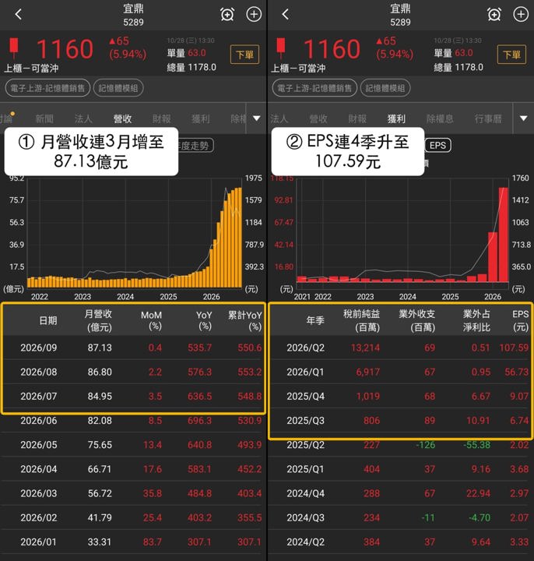Screen dimensions: 534x561
Task: Open the price alert clock icon in right panel
Action: (x=494, y=14)
